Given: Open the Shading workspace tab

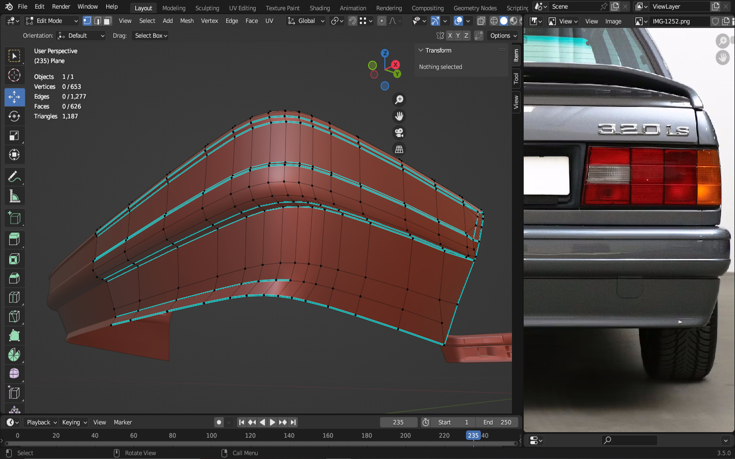Looking at the screenshot, I should point(320,8).
